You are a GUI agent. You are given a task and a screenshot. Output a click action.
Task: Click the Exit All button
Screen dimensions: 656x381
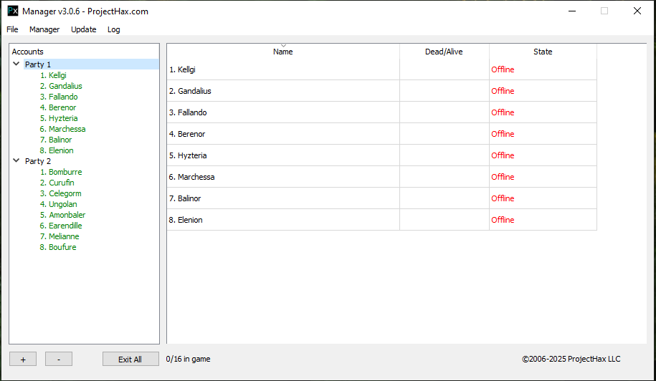coord(130,360)
